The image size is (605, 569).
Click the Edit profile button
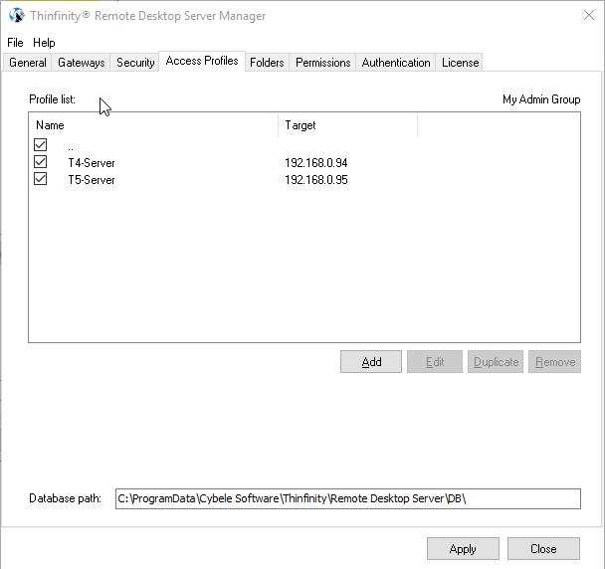435,362
